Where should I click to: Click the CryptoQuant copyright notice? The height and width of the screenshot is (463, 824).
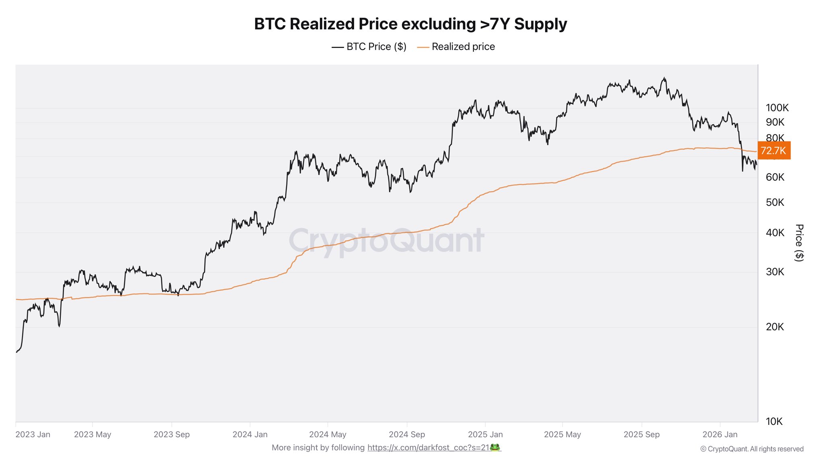pos(752,449)
